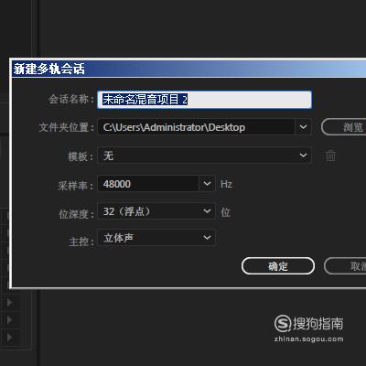Click the folder path C:\Users\Administrator\Desktop field
Image resolution: width=366 pixels, height=366 pixels.
196,127
